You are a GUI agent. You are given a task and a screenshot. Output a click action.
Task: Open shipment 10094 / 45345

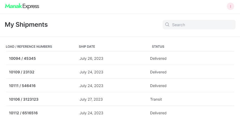click(x=22, y=58)
